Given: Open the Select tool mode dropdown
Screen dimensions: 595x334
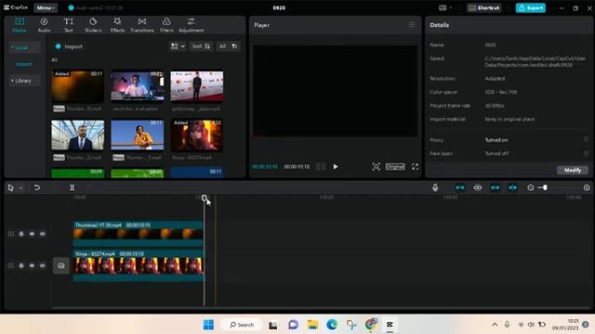Looking at the screenshot, I should 20,187.
